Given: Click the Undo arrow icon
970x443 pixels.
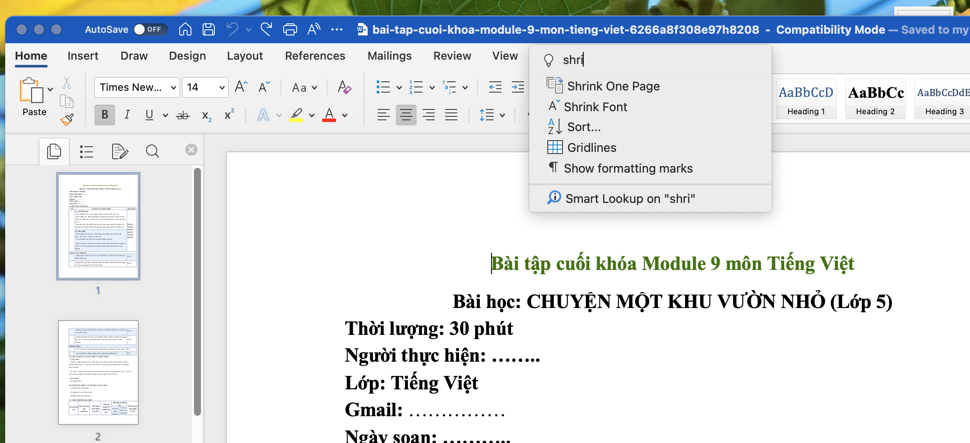Looking at the screenshot, I should click(x=233, y=29).
